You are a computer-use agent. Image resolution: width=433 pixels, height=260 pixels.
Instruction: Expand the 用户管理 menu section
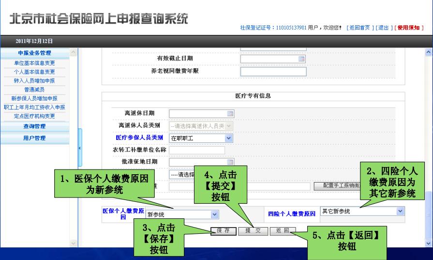[34, 138]
